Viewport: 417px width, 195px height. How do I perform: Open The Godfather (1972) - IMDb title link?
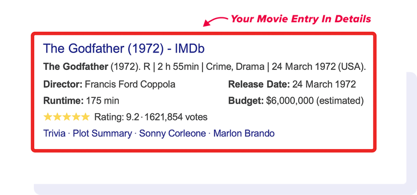[124, 49]
